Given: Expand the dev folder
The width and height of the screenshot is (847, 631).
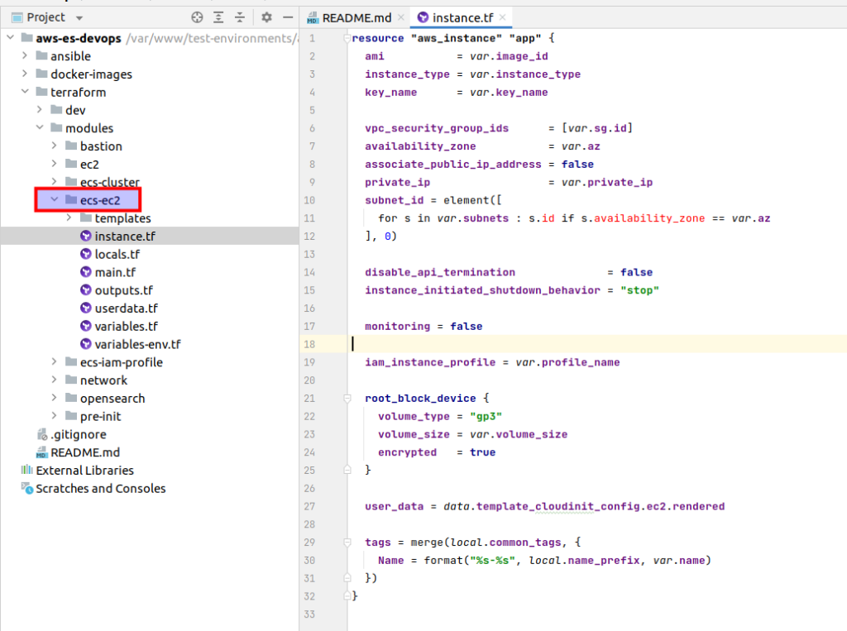Looking at the screenshot, I should coord(37,109).
